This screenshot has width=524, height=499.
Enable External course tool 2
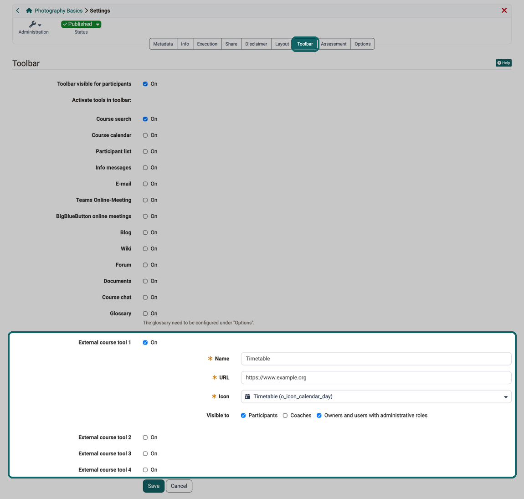click(145, 437)
